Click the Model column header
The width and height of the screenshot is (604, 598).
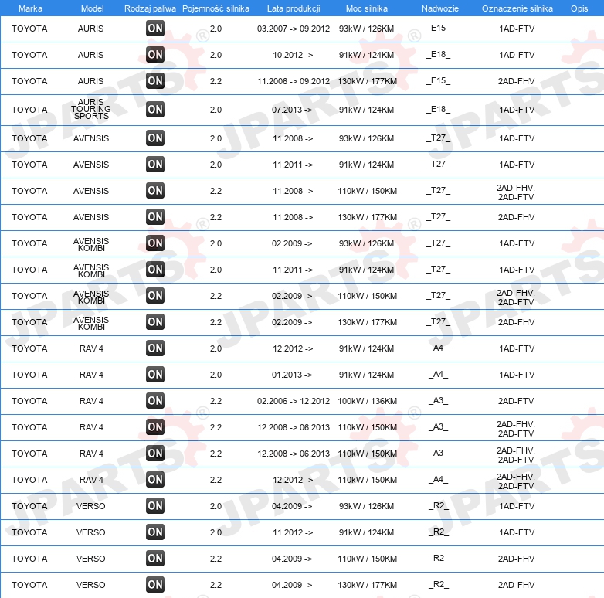click(93, 8)
